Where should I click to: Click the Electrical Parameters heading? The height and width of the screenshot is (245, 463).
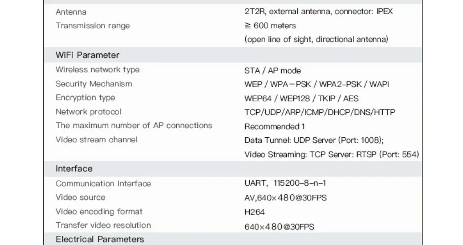[x=100, y=239]
